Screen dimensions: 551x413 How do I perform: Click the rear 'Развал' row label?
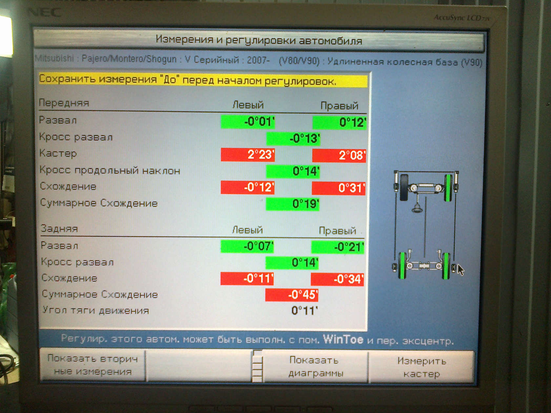(59, 246)
